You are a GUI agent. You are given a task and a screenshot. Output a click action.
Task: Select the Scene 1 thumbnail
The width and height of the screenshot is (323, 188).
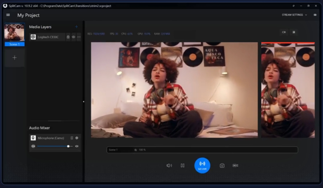click(x=15, y=34)
